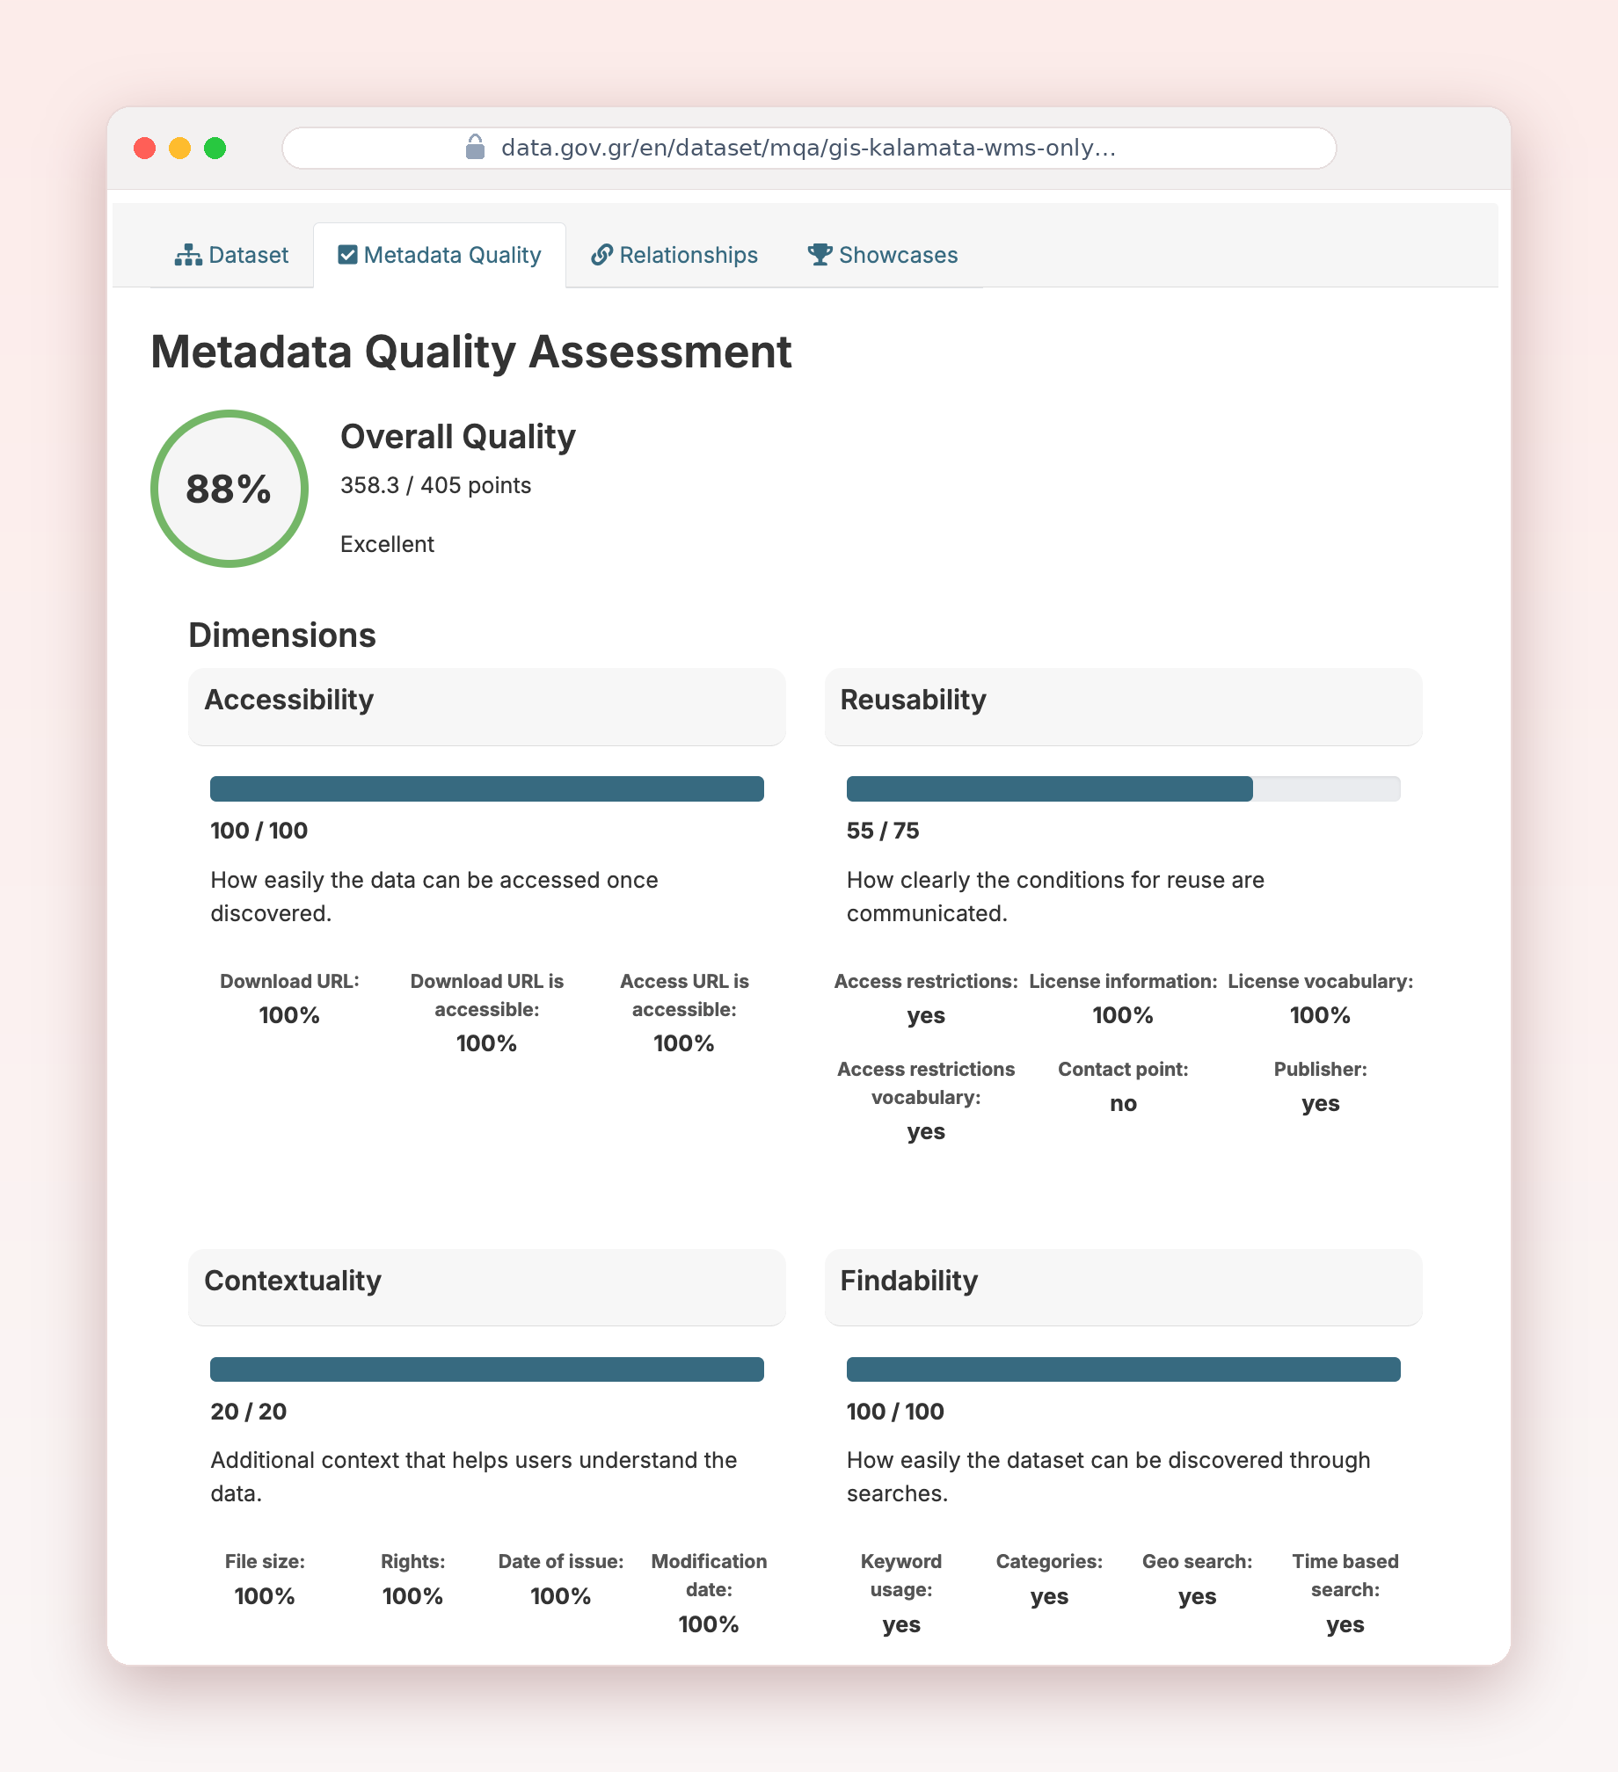The image size is (1618, 1772).
Task: Click the Contextuality card header
Action: pos(487,1287)
